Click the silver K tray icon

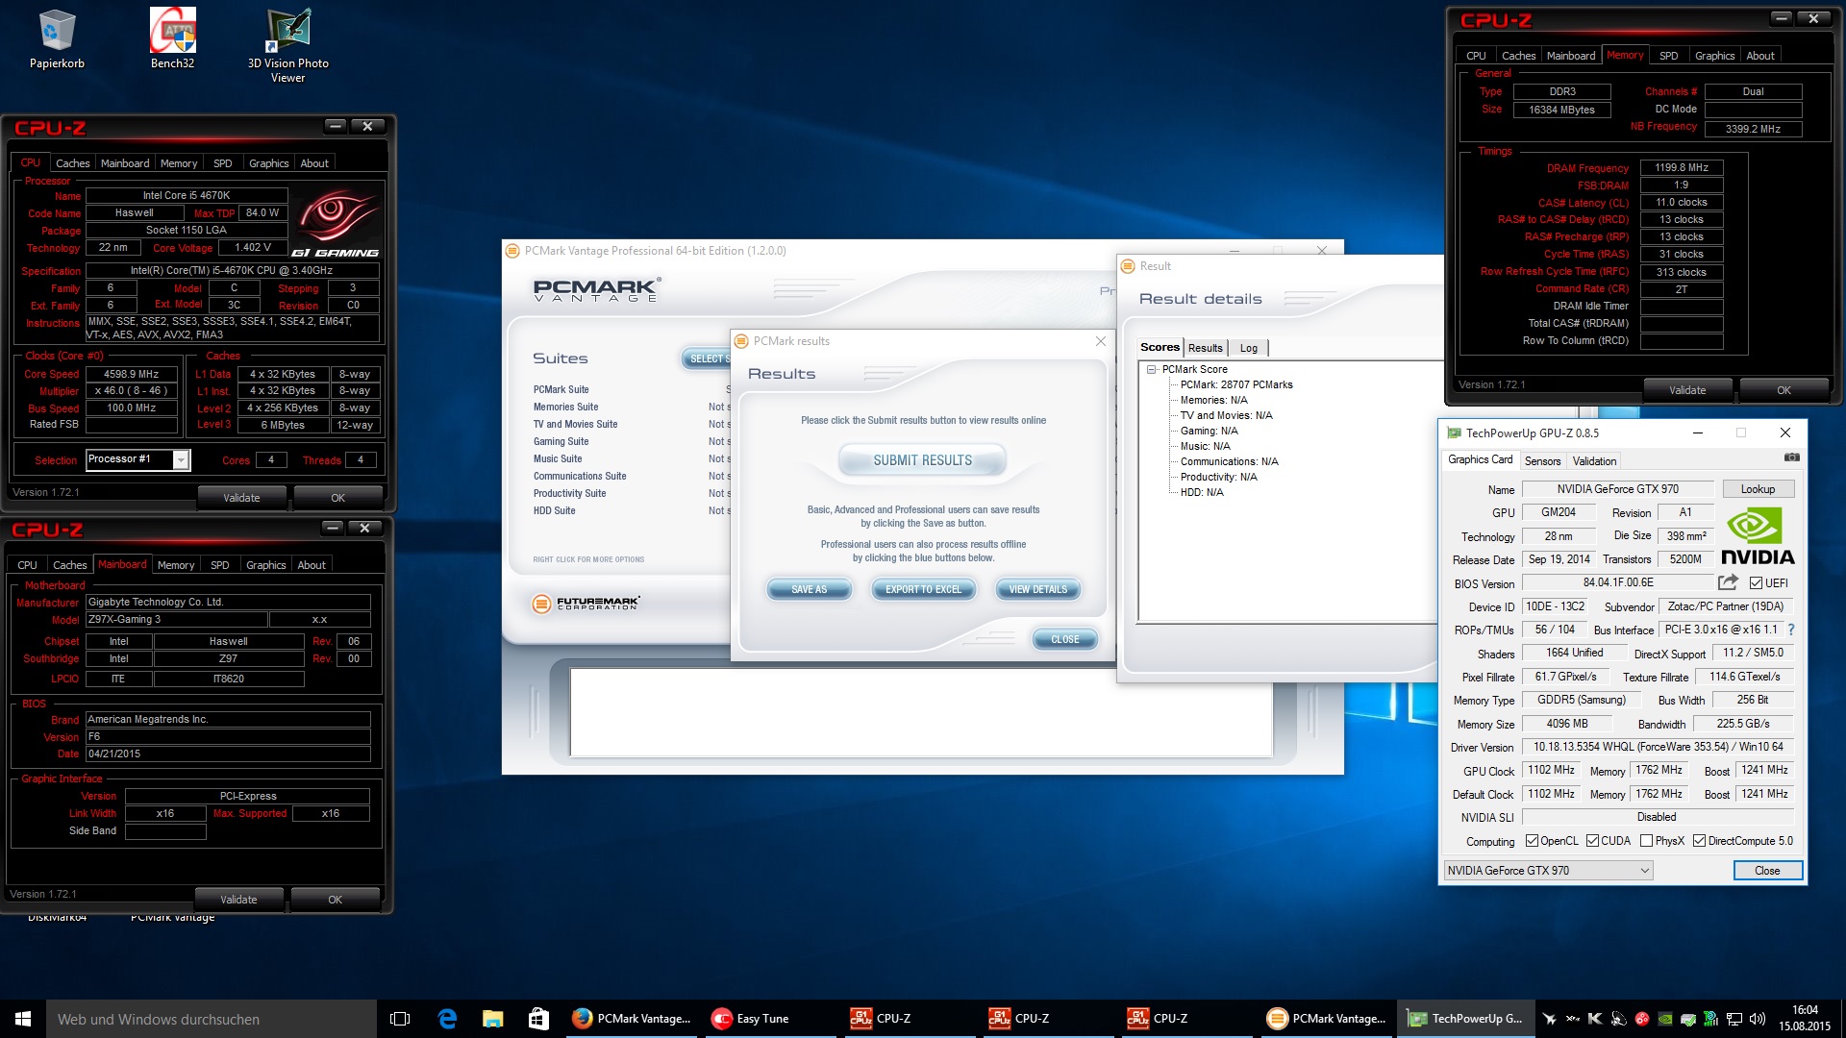[1595, 1019]
